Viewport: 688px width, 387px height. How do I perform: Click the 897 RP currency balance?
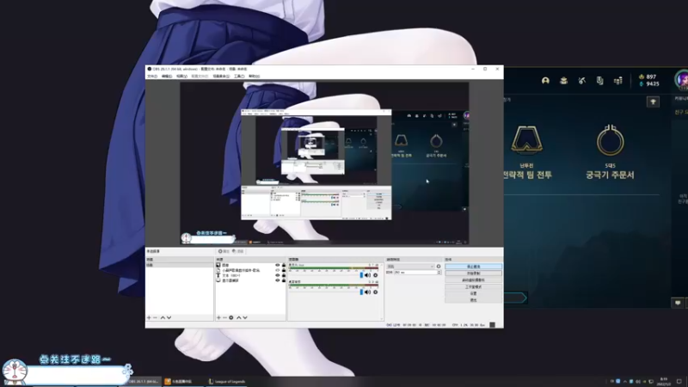pyautogui.click(x=648, y=77)
